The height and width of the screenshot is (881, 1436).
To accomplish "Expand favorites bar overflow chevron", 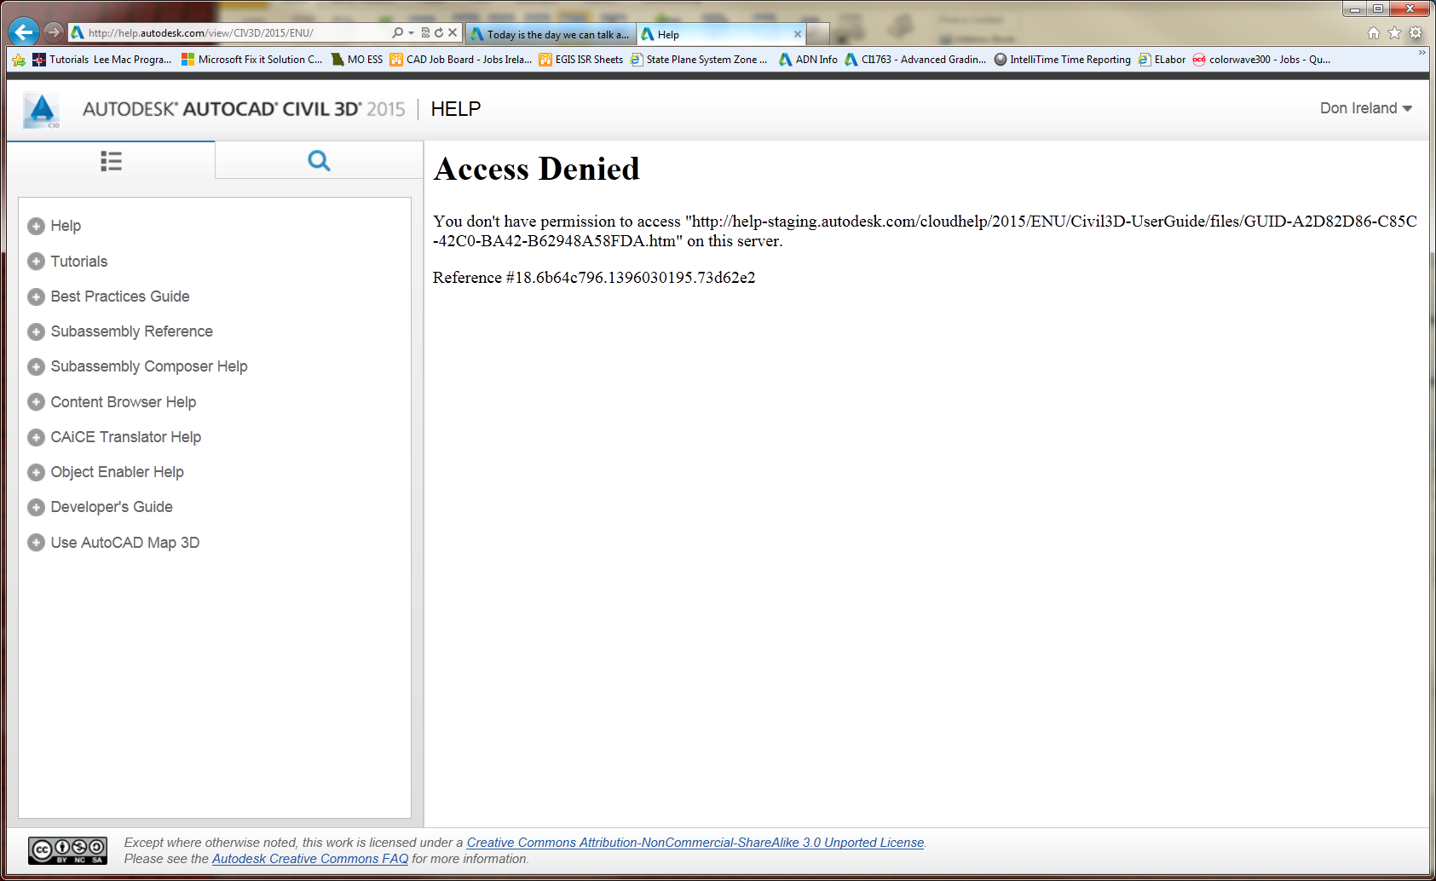I will 1422,53.
